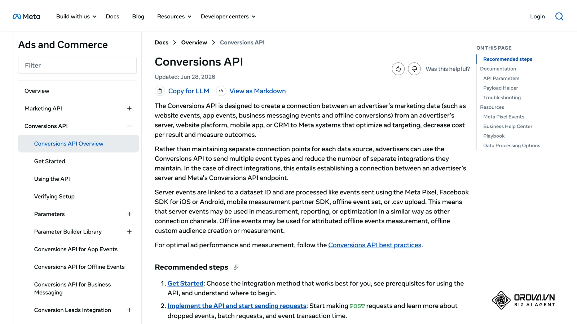Click the View as Markdown code icon
Viewport: 577px width, 324px height.
(221, 91)
